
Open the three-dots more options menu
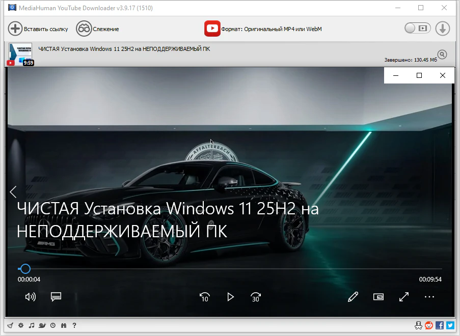coord(429,297)
